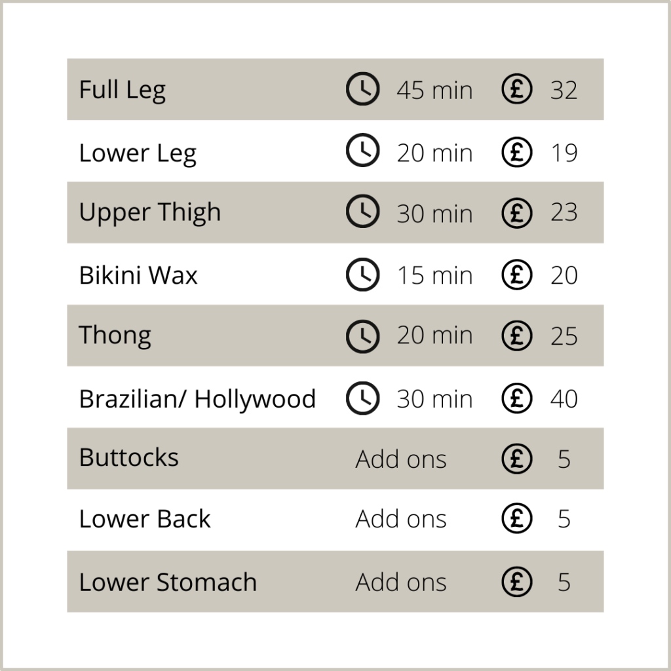Click the pound icon in Upper Thigh row
671x671 pixels.
tap(517, 213)
